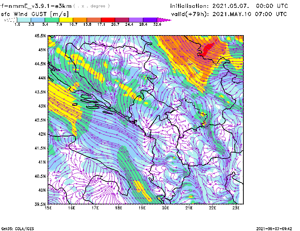The height and width of the screenshot is (231, 300).
Task: Click the latitude label "39.5N"
Action: pyautogui.click(x=40, y=204)
